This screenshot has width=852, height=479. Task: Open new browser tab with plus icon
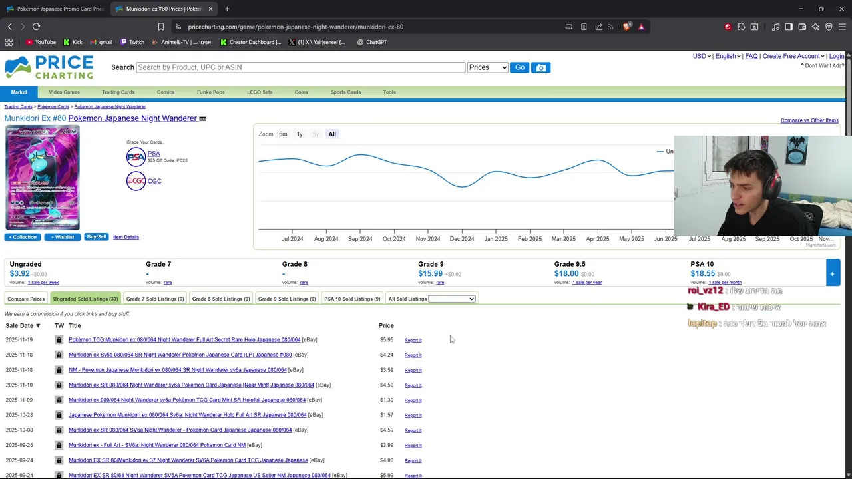click(x=227, y=9)
